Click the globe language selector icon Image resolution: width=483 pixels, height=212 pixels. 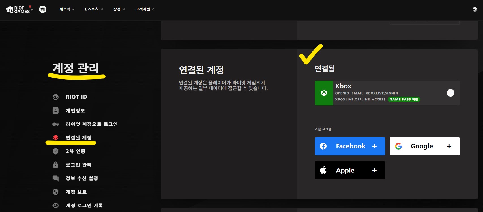[475, 9]
